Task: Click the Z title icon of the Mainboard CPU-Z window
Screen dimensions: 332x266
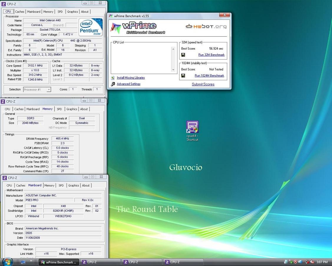Action: coord(5,178)
